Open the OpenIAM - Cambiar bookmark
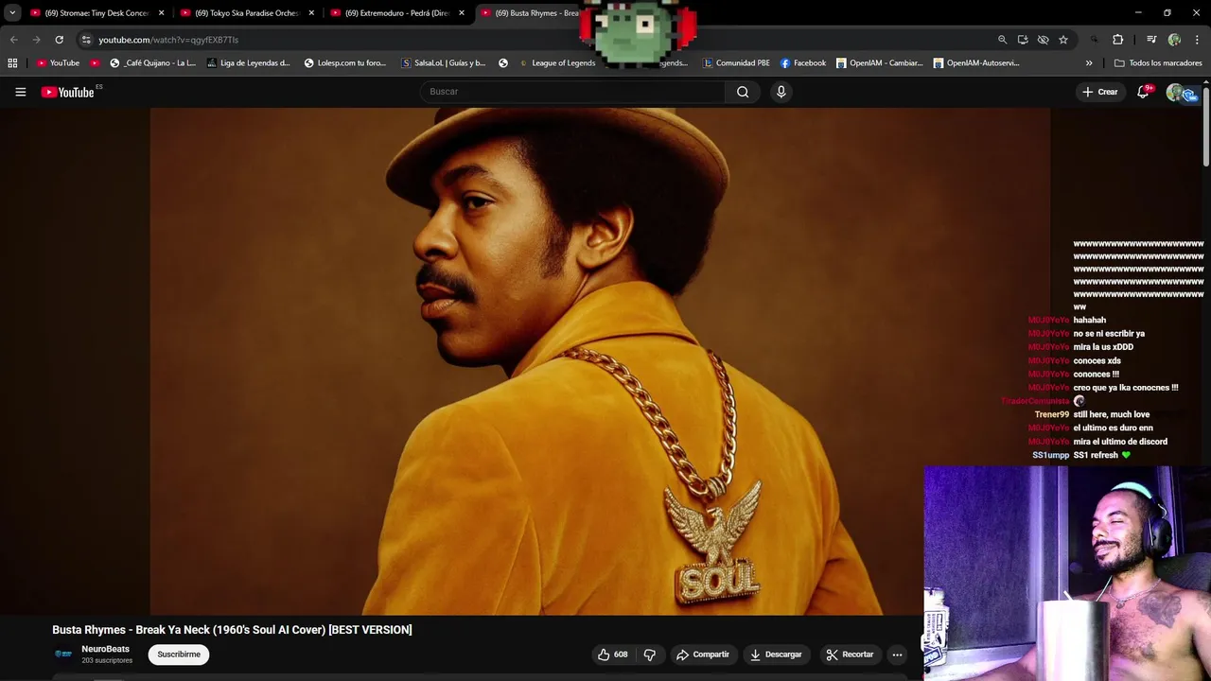This screenshot has height=681, width=1211. click(x=879, y=63)
